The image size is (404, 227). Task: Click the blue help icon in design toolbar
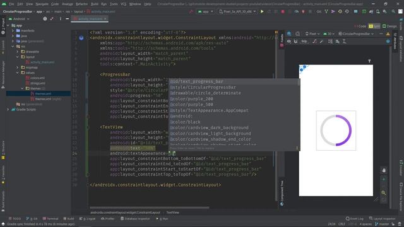[388, 41]
